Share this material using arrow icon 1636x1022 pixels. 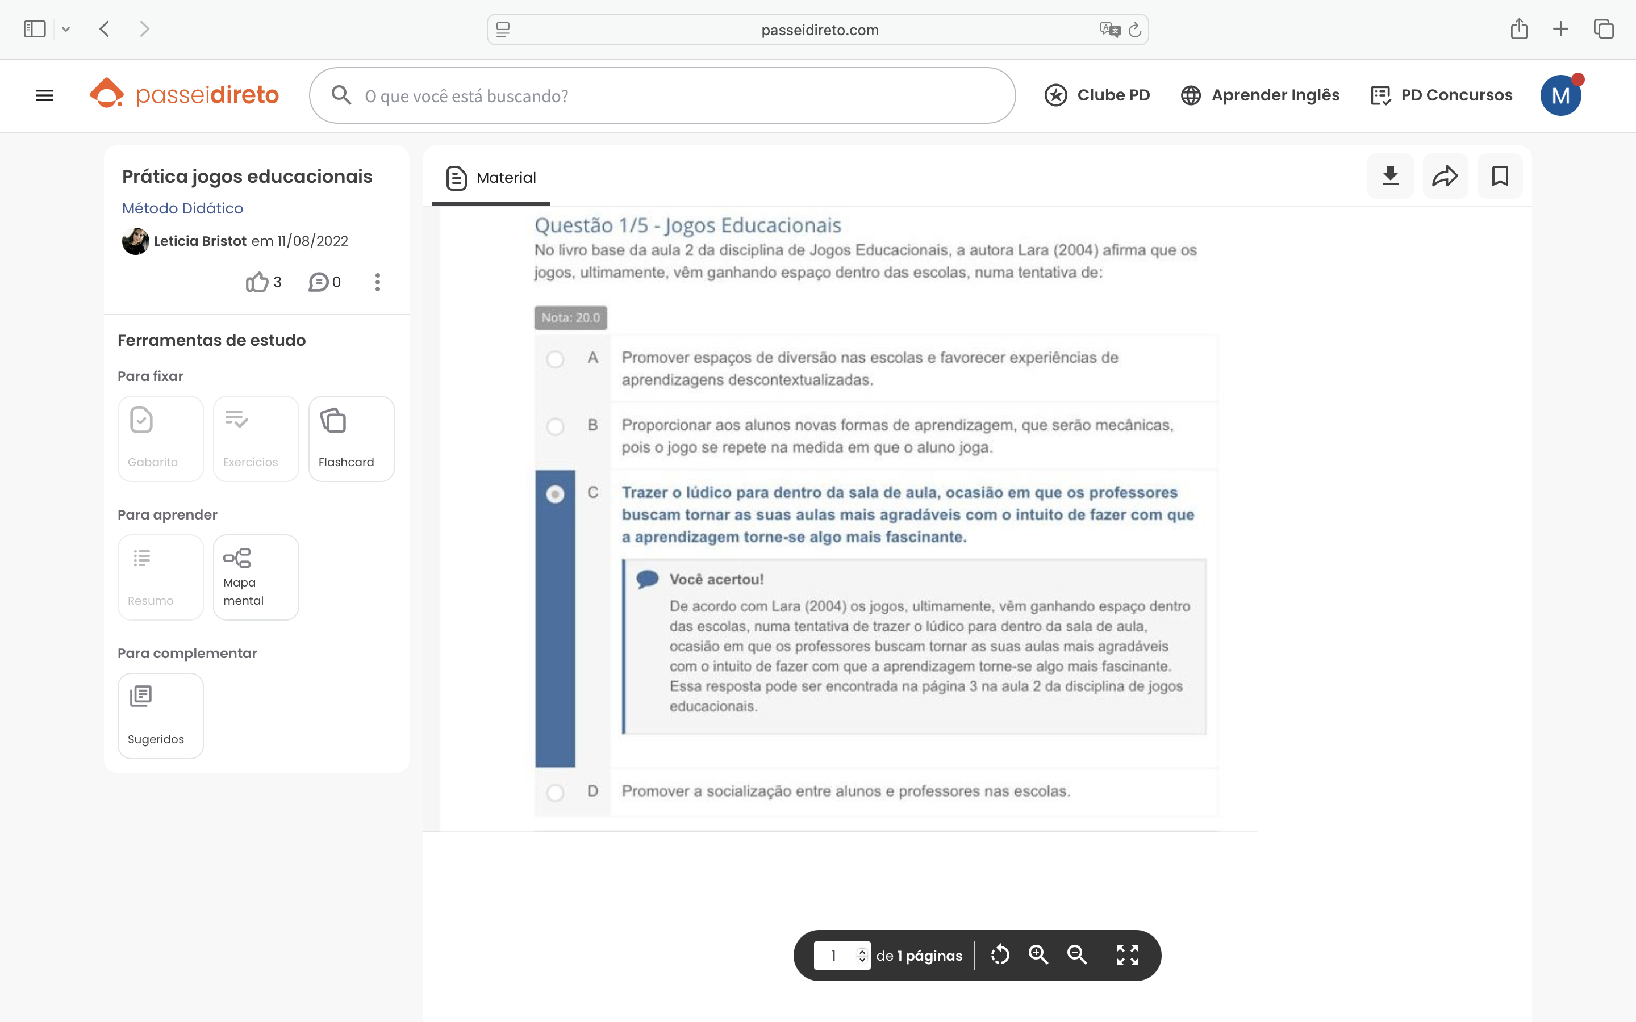pyautogui.click(x=1445, y=177)
